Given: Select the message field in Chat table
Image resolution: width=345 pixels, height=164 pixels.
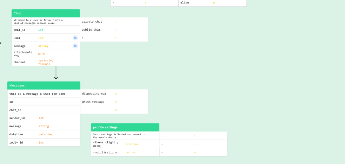Looking at the screenshot, I should [x=19, y=46].
